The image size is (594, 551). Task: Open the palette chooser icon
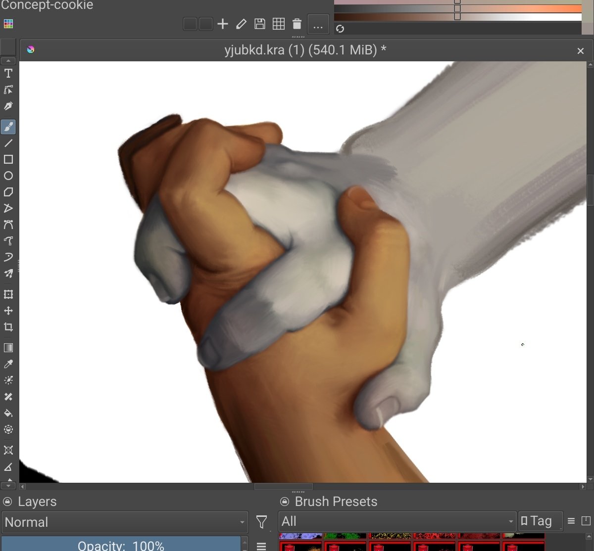8,24
